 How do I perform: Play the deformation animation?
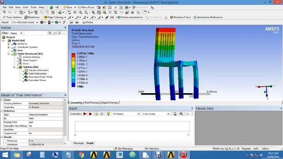85,114
